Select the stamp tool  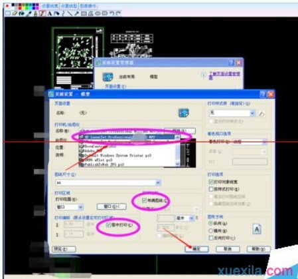click(x=35, y=13)
